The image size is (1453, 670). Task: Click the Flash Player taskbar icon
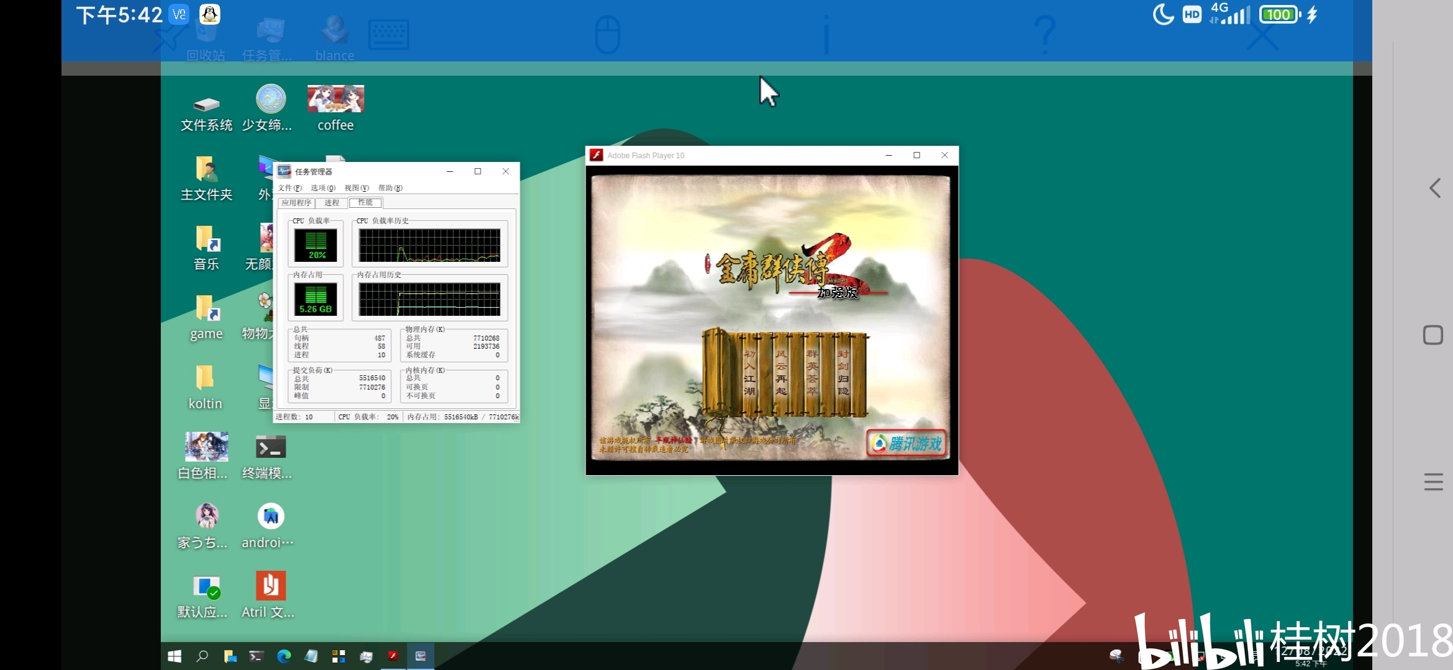tap(393, 656)
